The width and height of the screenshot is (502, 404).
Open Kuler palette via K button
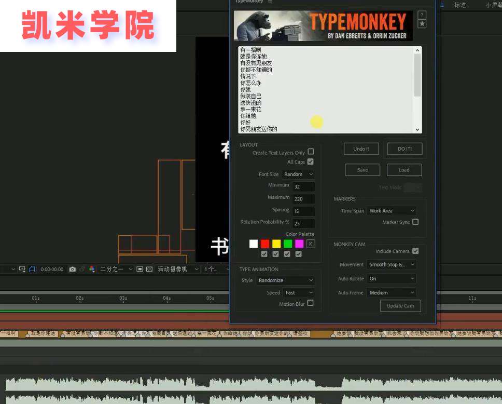[310, 244]
